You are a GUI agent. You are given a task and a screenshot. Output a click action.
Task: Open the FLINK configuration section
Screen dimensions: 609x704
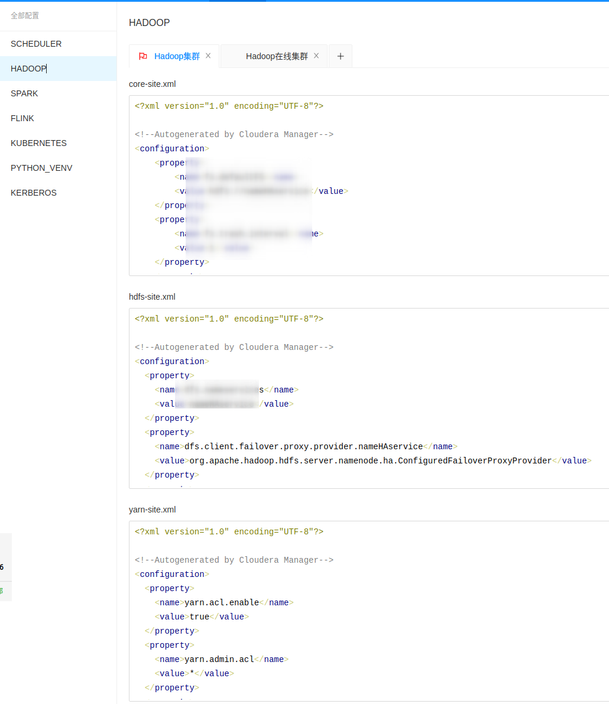pyautogui.click(x=22, y=118)
